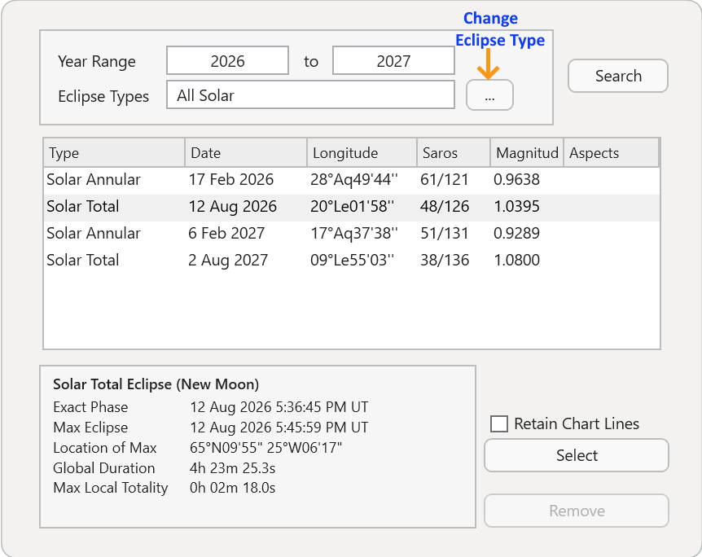This screenshot has width=702, height=557.
Task: Open eclipse type chooser ellipsis button
Action: (489, 95)
